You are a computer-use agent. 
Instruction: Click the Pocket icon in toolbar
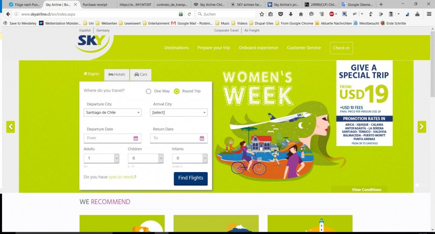click(x=280, y=14)
